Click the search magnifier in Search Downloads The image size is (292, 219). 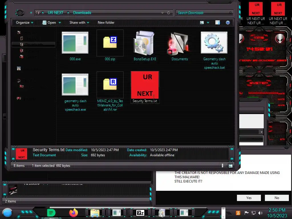coord(230,13)
